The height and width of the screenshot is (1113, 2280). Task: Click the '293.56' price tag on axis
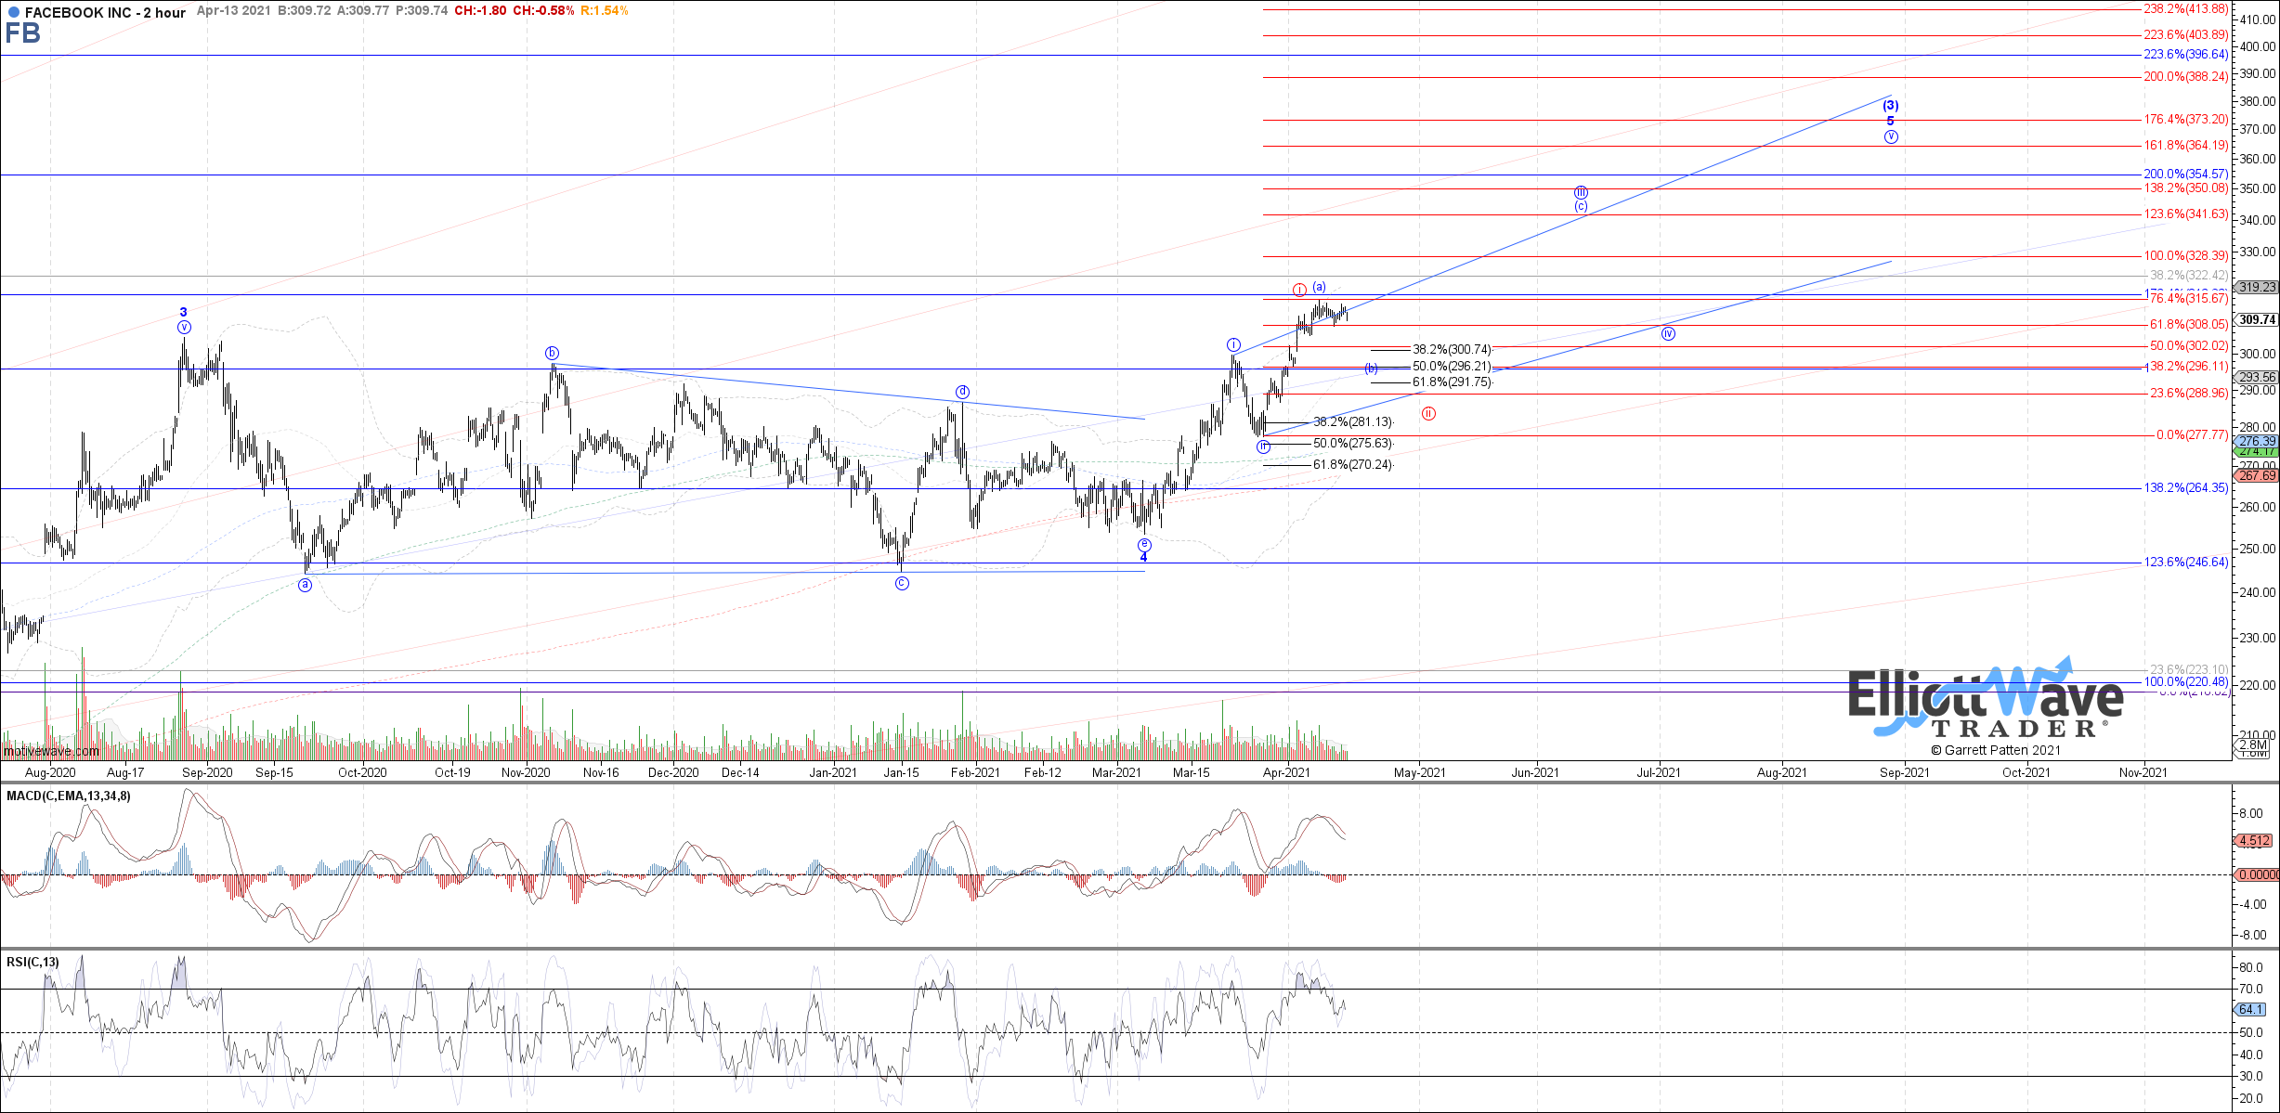click(x=2256, y=378)
